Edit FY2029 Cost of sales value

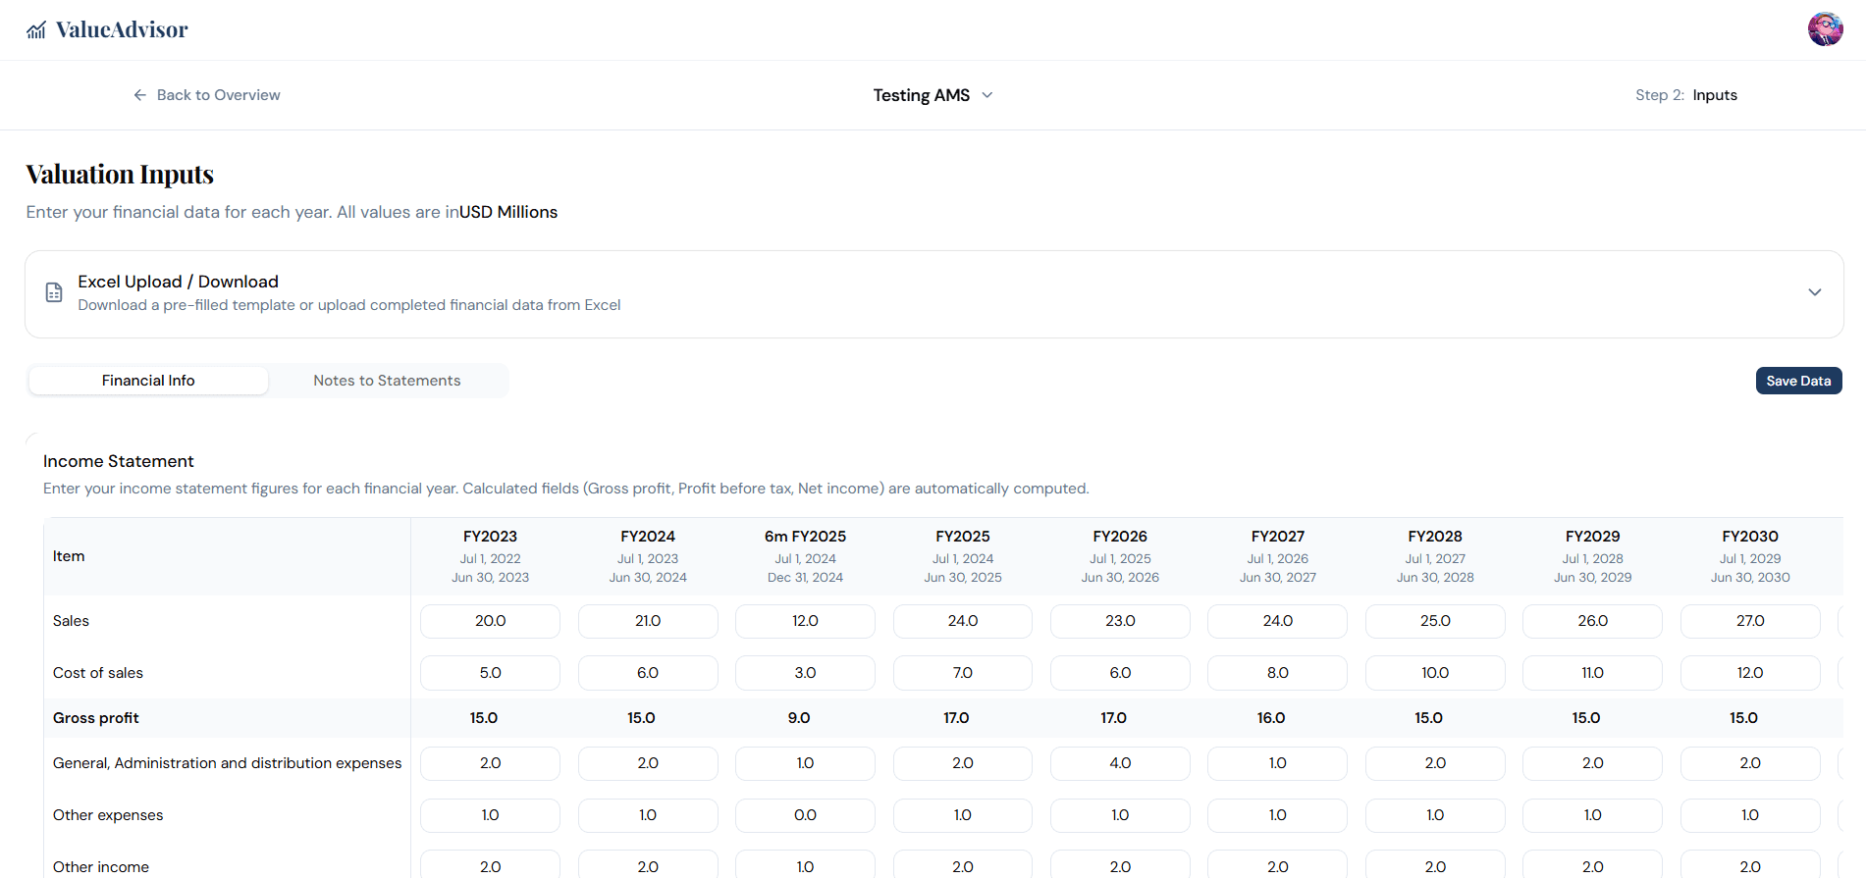tap(1592, 673)
